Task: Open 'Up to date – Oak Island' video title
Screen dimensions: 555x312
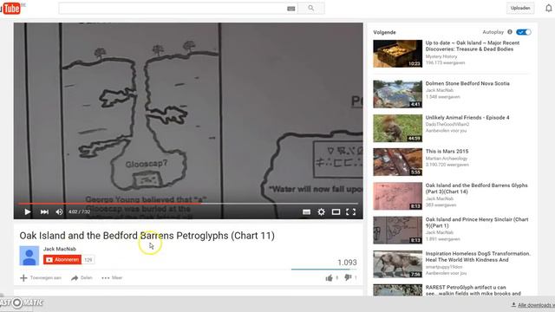Action: pos(472,46)
